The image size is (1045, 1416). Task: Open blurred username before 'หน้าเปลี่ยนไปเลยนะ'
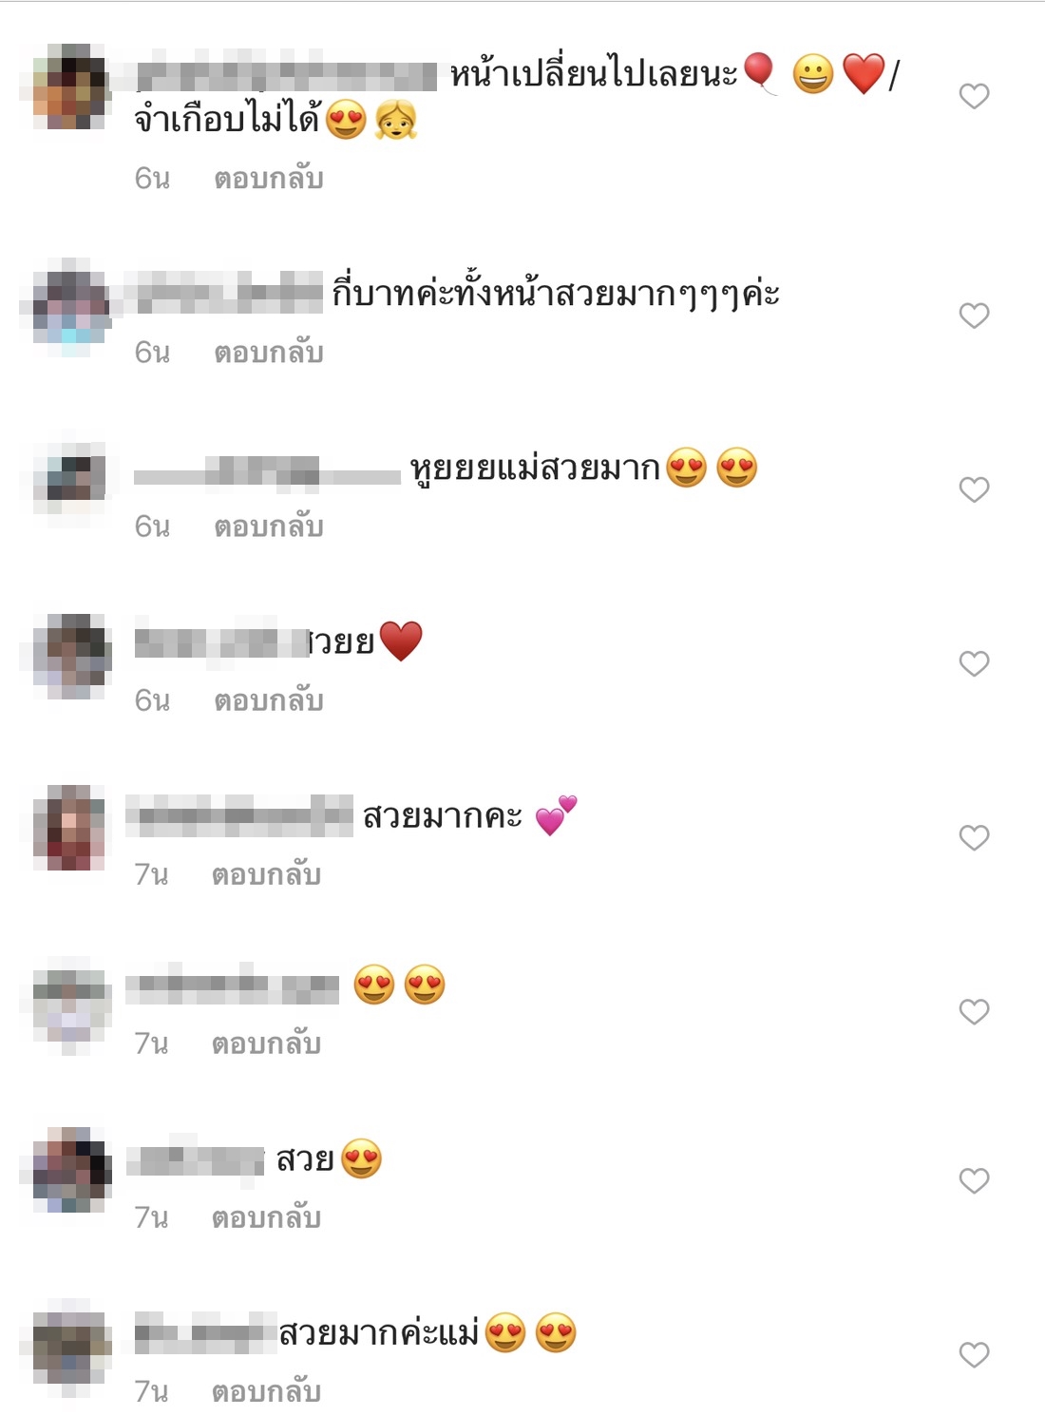pyautogui.click(x=287, y=75)
